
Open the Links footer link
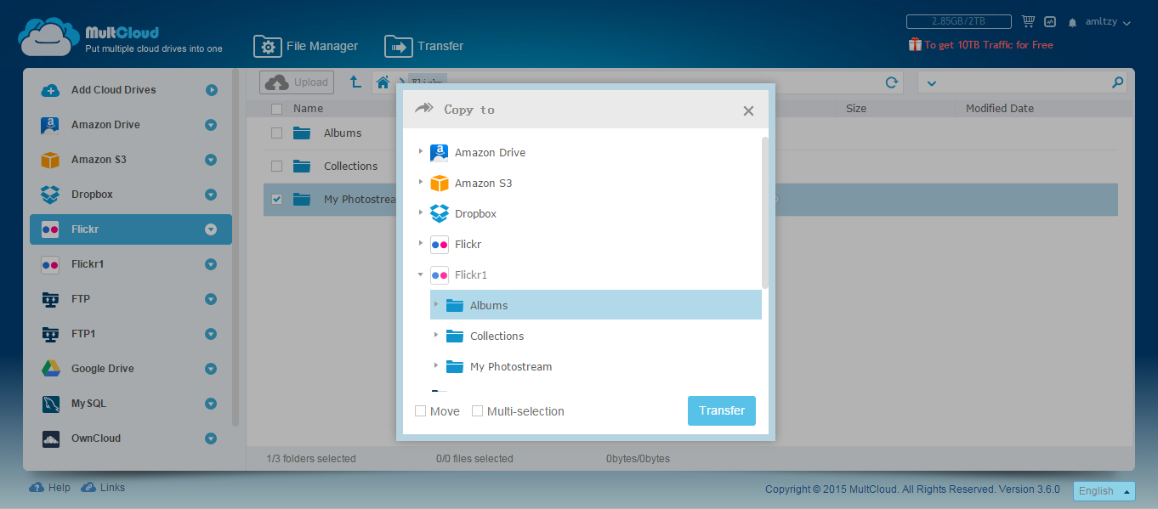tap(102, 488)
